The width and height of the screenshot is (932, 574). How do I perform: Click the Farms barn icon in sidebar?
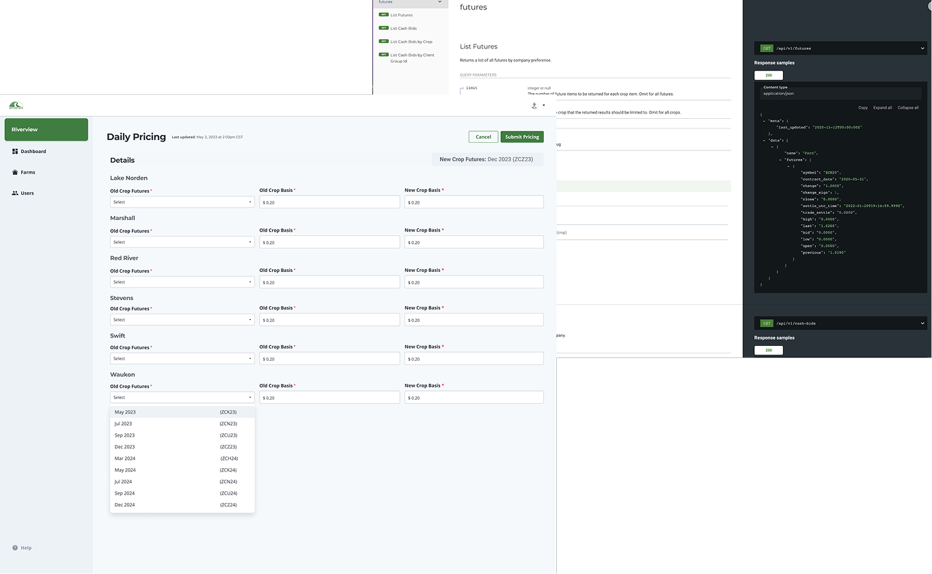(x=15, y=172)
